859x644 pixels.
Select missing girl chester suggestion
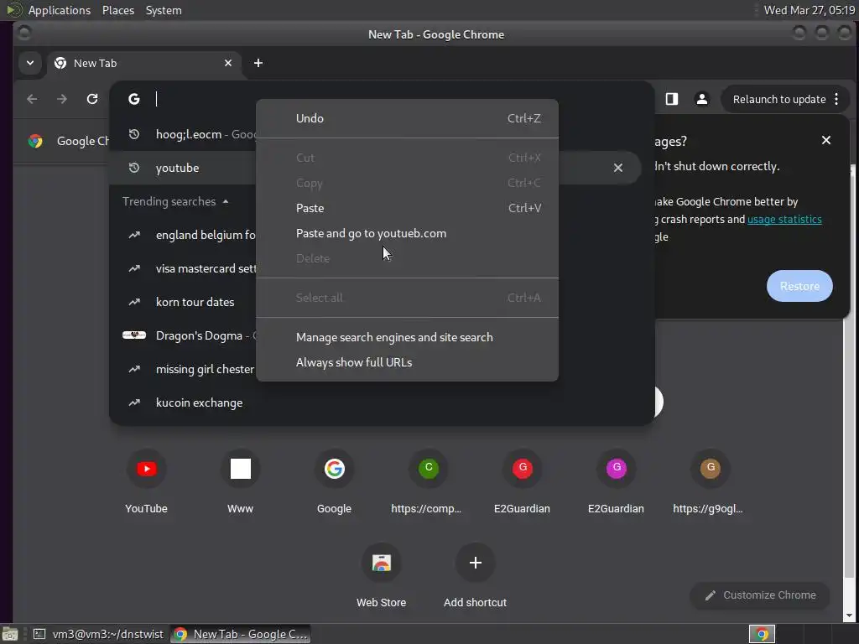183,369
